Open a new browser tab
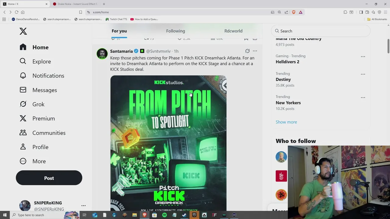The image size is (390, 219). (104, 4)
